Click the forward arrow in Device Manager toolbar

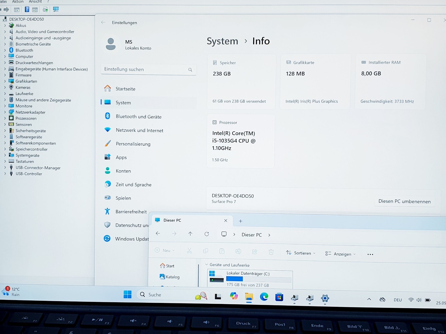[x=6, y=10]
